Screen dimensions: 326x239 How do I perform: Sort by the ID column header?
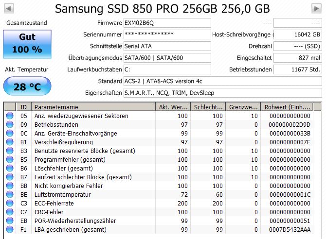coord(24,107)
